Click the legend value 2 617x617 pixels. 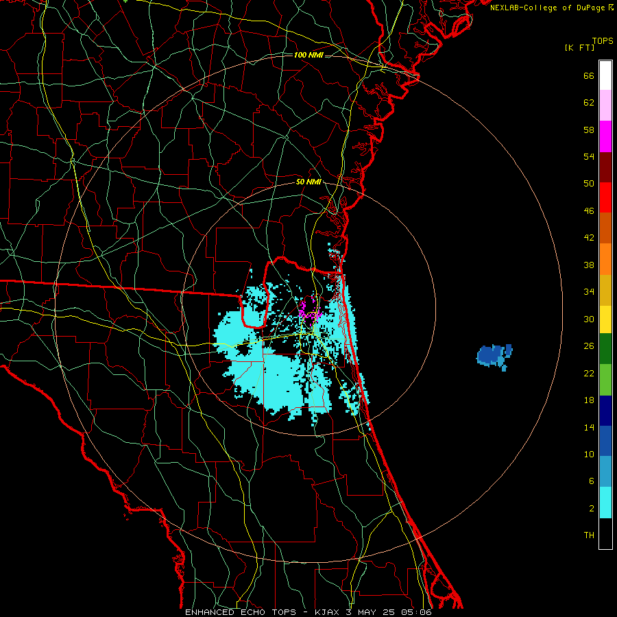tap(592, 508)
